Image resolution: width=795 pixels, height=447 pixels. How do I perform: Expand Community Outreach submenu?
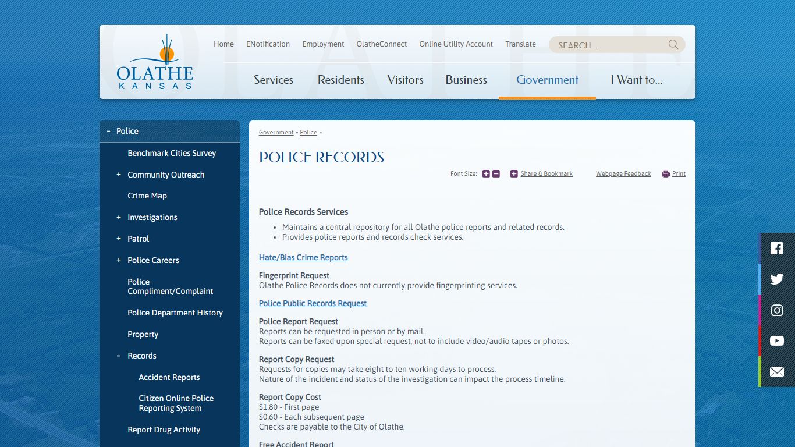119,175
